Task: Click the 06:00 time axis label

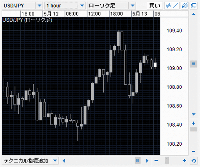Action: [x=72, y=14]
